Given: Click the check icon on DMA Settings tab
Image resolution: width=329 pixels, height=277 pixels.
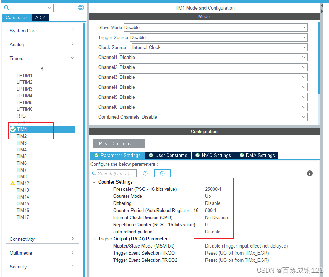Looking at the screenshot, I should pyautogui.click(x=242, y=155).
